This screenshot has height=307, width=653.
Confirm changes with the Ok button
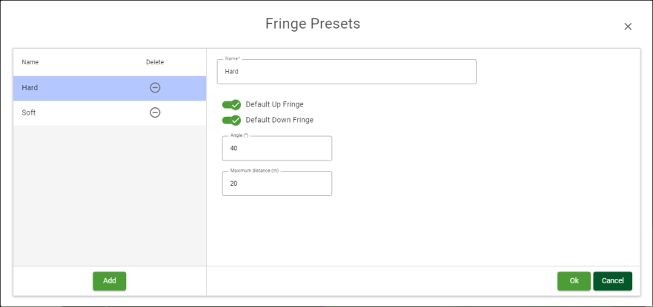coord(574,281)
